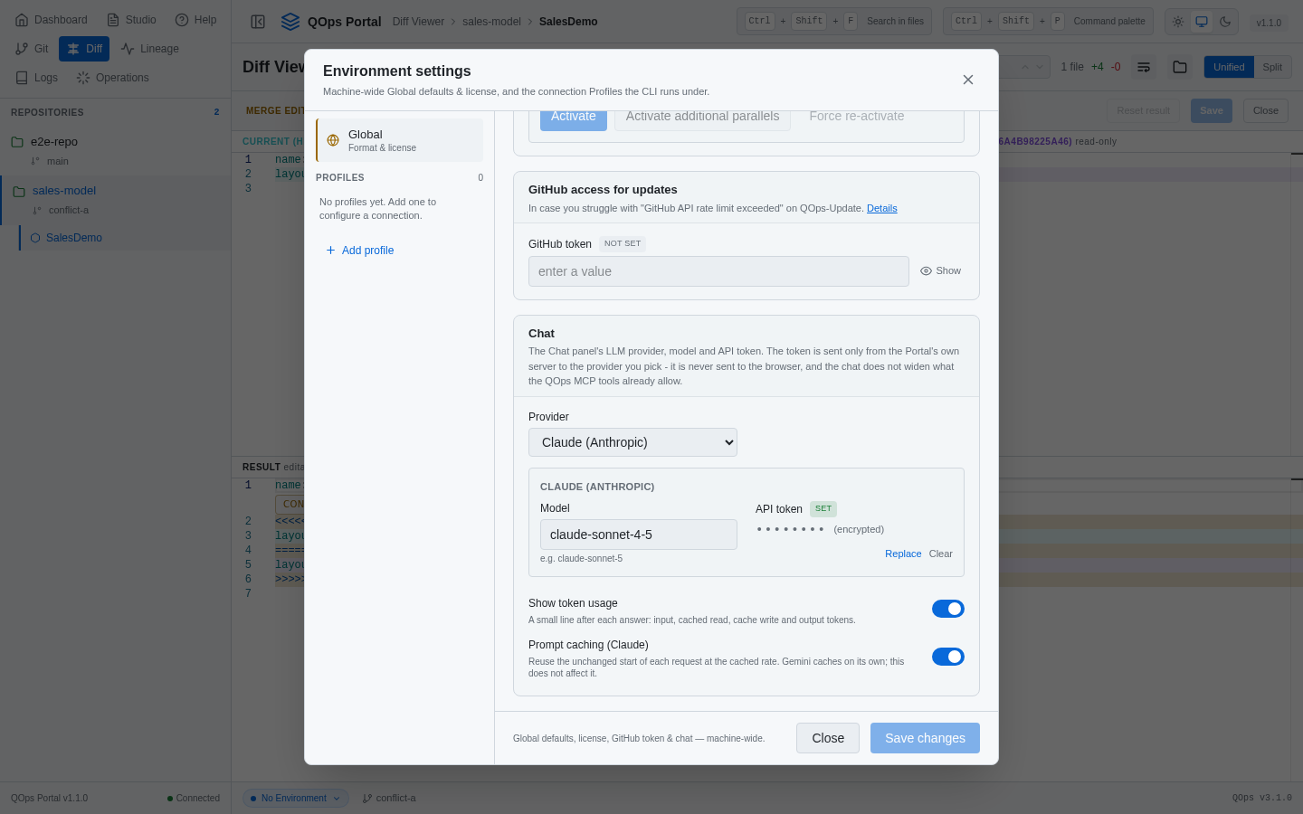Open the Operations section
This screenshot has height=814, width=1303.
[x=113, y=78]
